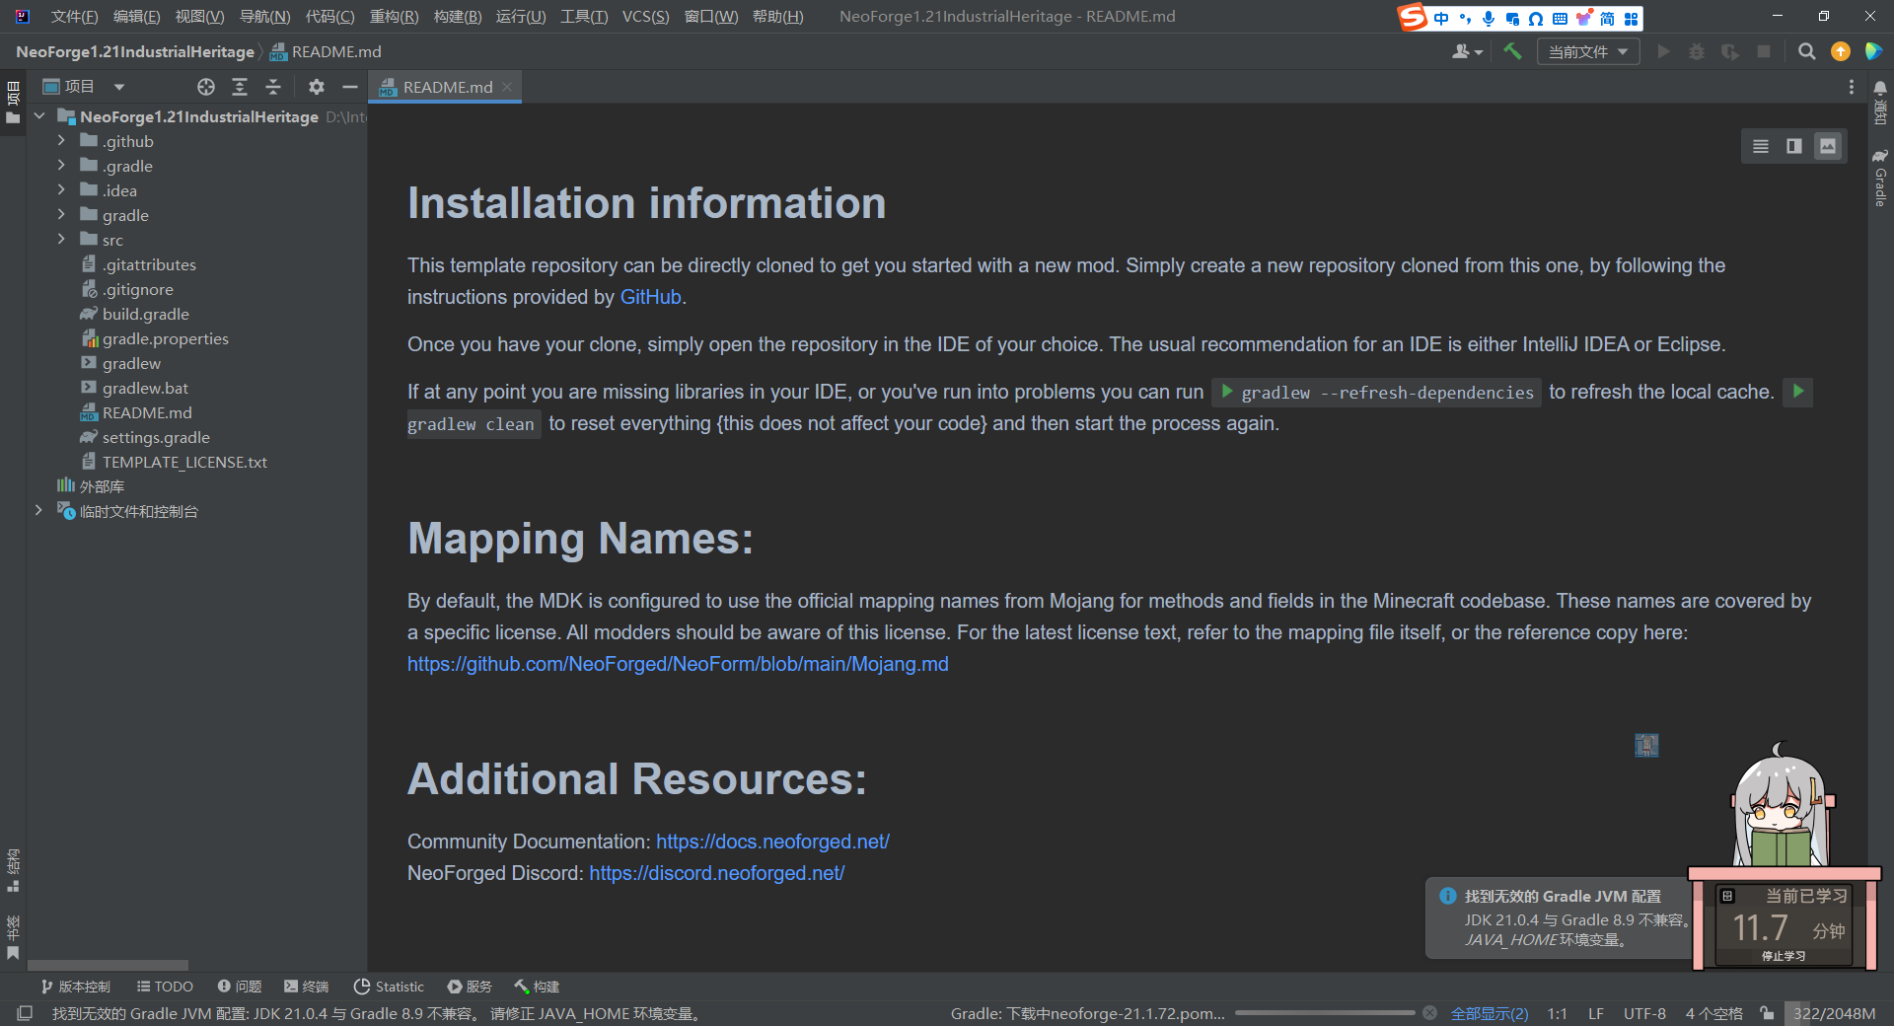Click the Build project hammer icon
The image size is (1894, 1026).
[1512, 51]
